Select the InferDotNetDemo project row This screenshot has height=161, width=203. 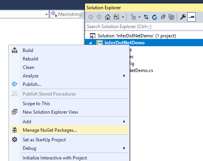pyautogui.click(x=144, y=42)
